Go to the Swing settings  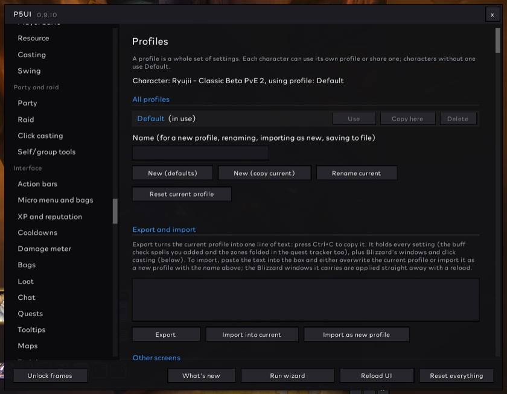point(29,71)
